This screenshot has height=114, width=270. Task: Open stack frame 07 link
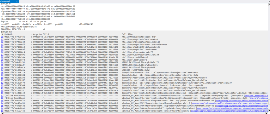pos(2,54)
